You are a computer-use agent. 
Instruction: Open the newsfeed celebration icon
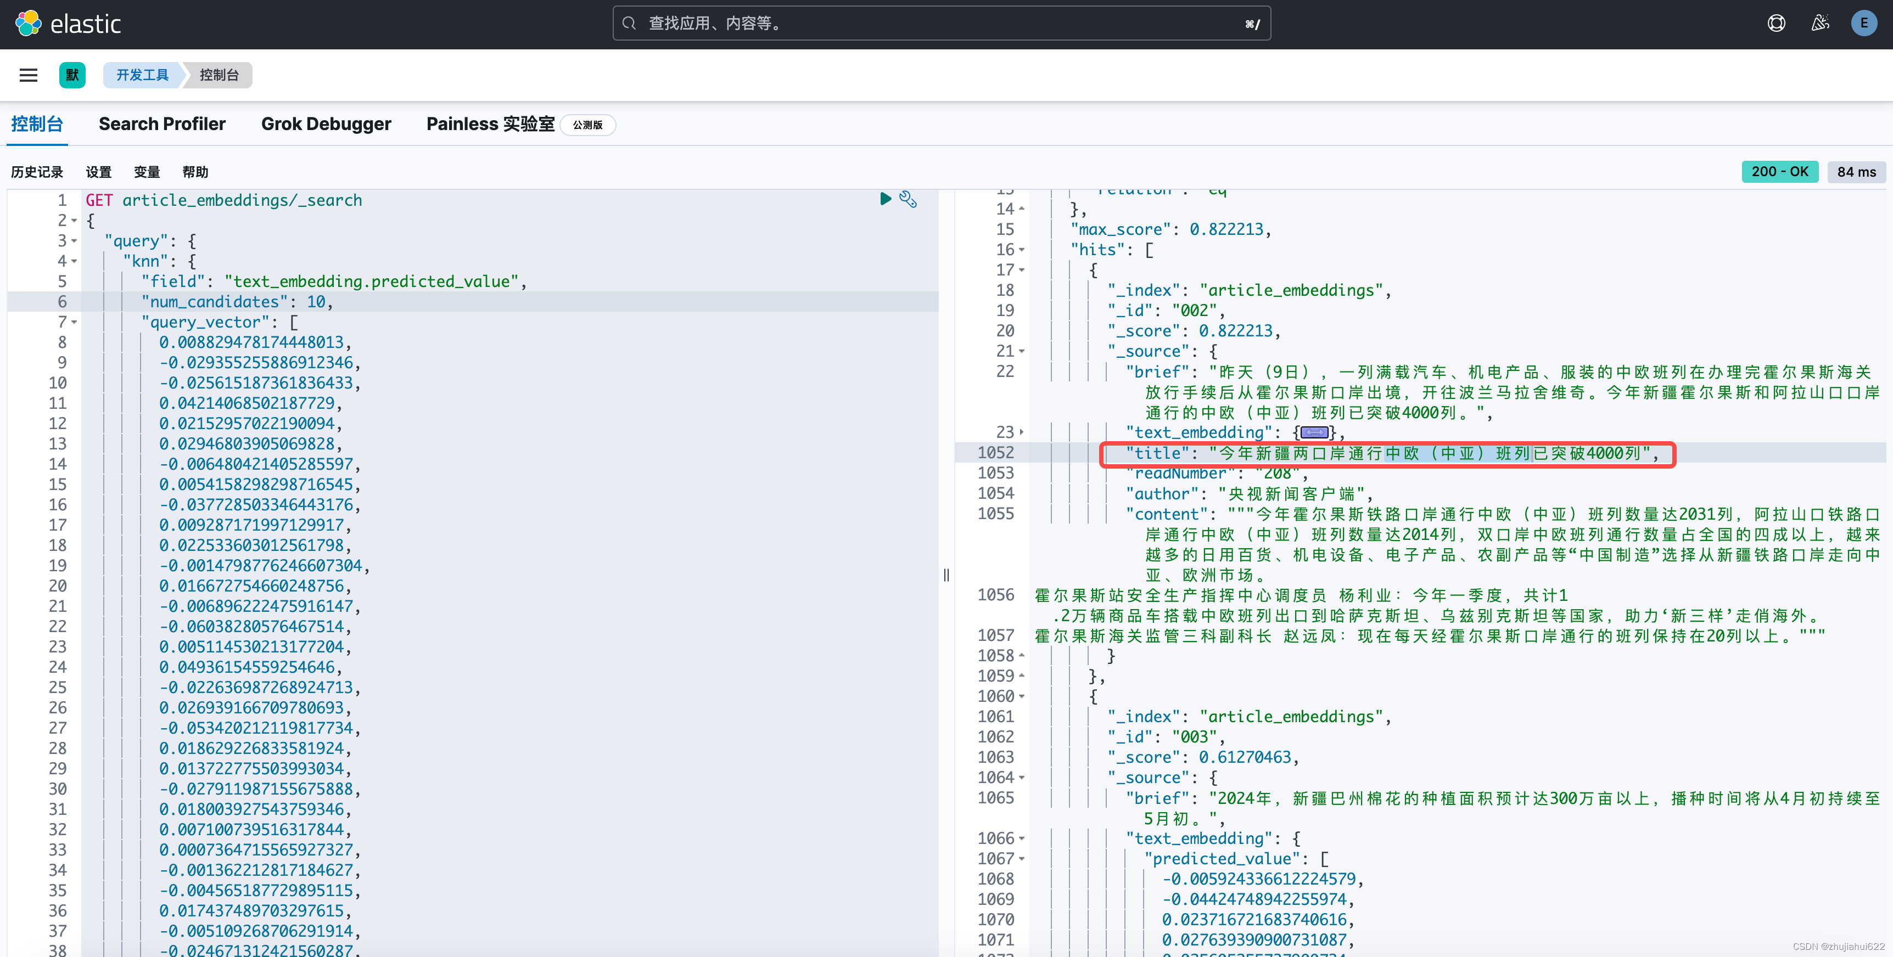[1820, 24]
